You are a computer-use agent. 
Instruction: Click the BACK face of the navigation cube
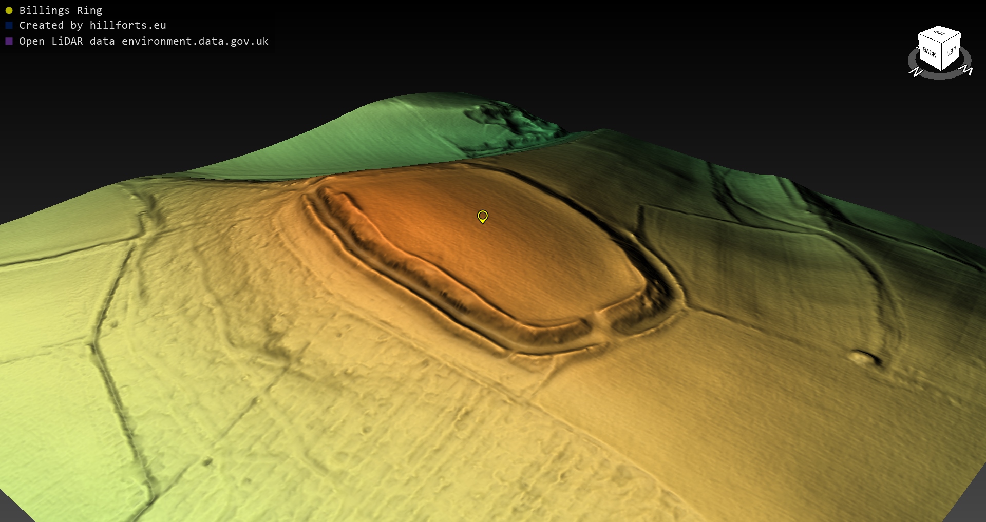pyautogui.click(x=929, y=53)
